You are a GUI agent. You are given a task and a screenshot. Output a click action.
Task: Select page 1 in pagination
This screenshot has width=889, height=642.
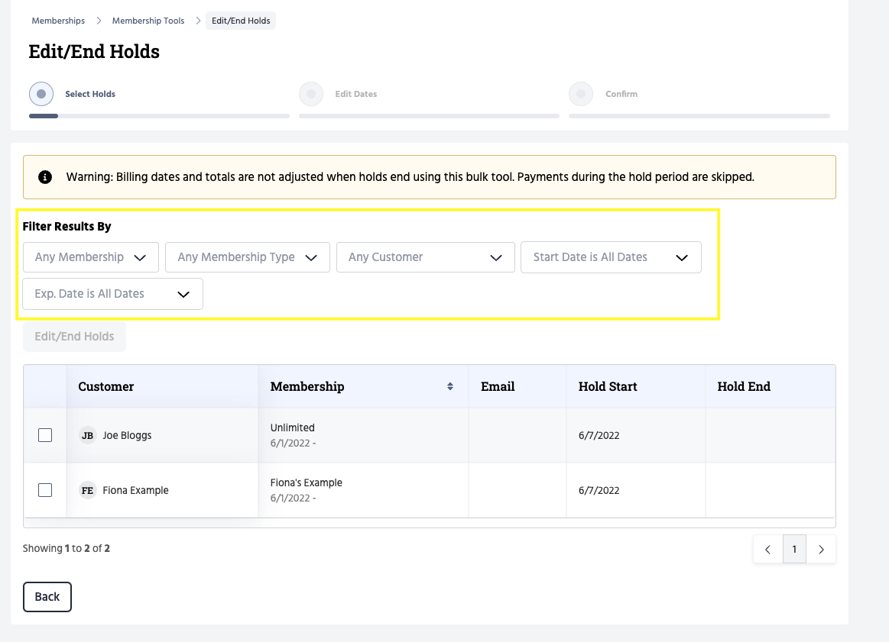[x=794, y=549]
